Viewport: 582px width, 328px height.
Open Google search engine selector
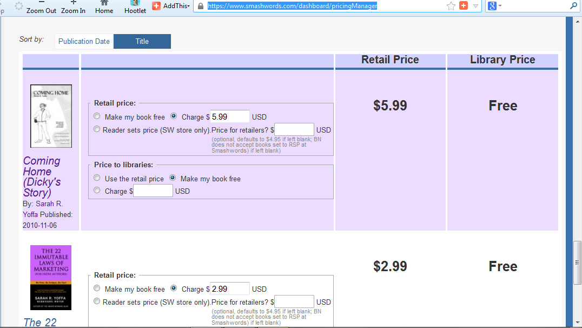click(x=494, y=6)
